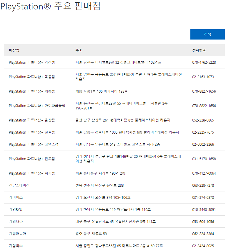Select the PlayStation 파트너샵+ 판교점 store name

pyautogui.click(x=32, y=159)
